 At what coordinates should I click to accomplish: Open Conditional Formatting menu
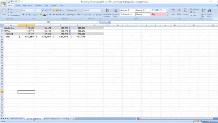[x=107, y=13]
